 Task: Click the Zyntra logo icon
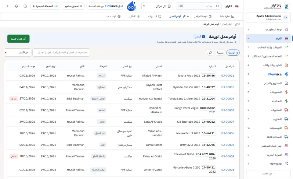click(x=286, y=6)
